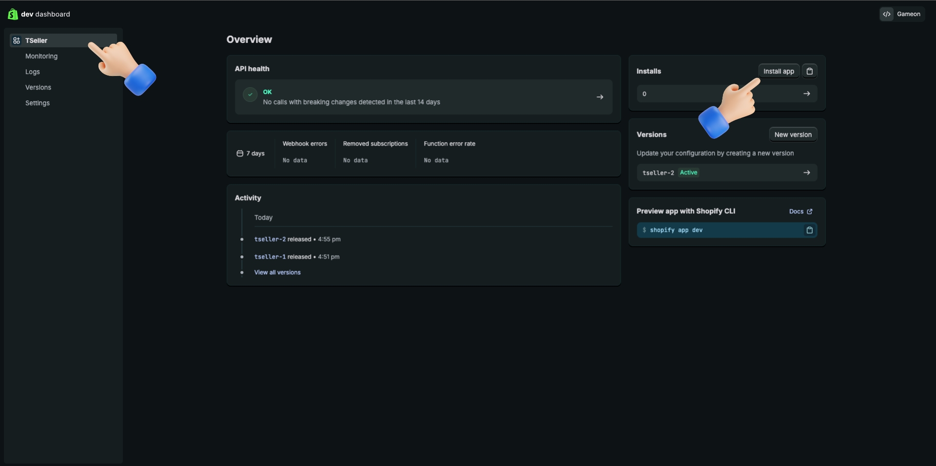Click the Install app button
The image size is (936, 466).
[x=779, y=71]
